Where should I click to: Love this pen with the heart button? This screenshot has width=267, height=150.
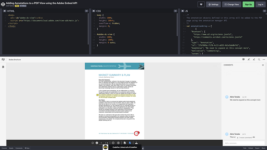[x=201, y=5]
